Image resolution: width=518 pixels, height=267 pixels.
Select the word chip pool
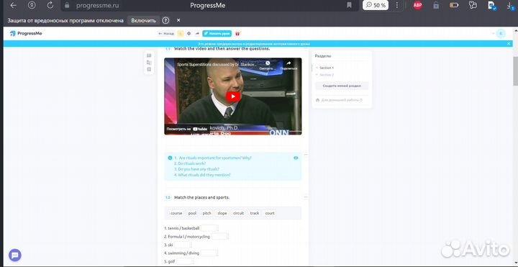pyautogui.click(x=192, y=213)
